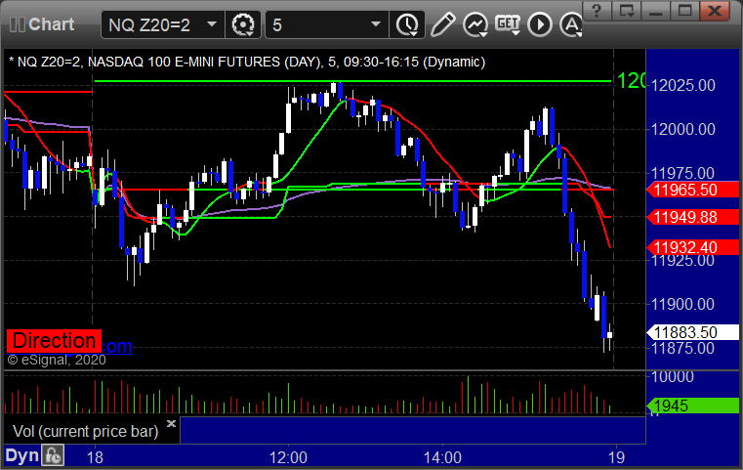Expand the interval 5 dropdown arrow
Image resolution: width=743 pixels, height=470 pixels.
click(375, 23)
